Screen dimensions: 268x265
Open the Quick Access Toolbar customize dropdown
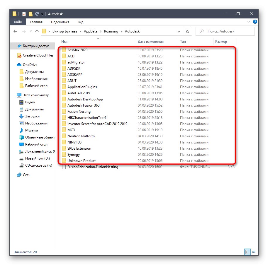coord(43,14)
